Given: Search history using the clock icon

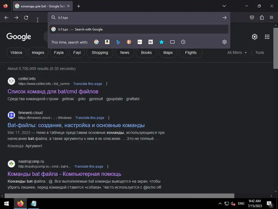Looking at the screenshot, I should pyautogui.click(x=183, y=42).
